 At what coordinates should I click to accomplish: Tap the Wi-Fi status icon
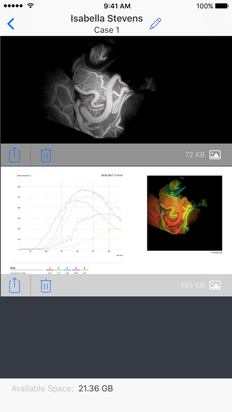[31, 5]
